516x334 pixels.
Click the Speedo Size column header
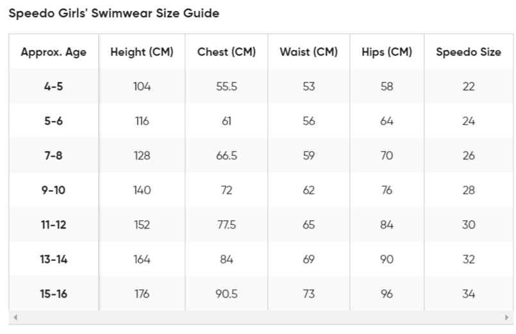coord(469,52)
